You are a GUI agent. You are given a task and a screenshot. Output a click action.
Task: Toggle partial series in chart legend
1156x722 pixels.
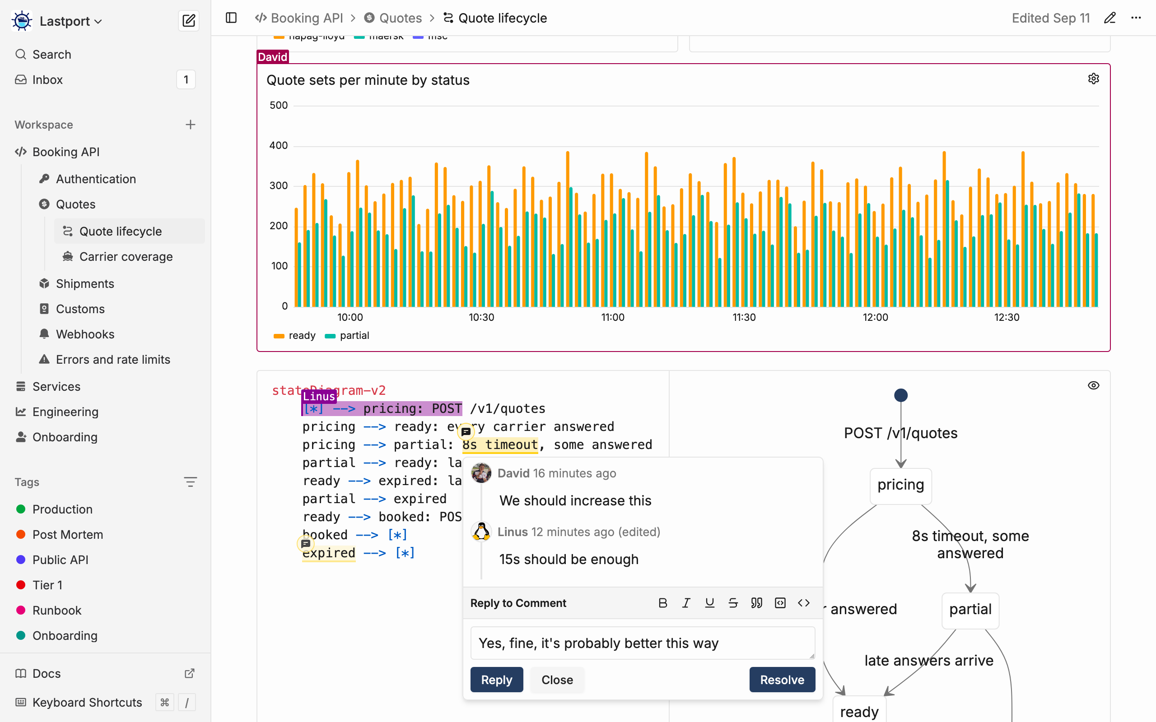347,336
